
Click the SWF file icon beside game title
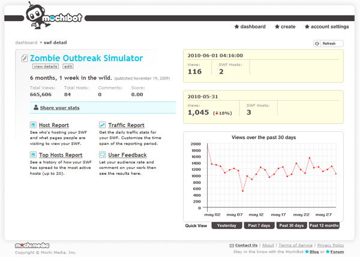pos(25,58)
